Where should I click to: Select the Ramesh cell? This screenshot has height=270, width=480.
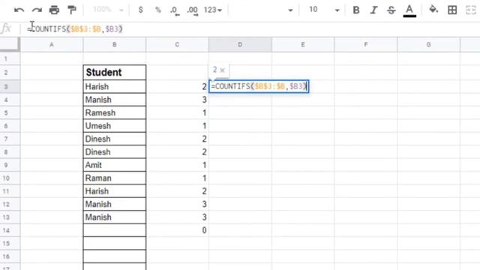[x=115, y=112]
